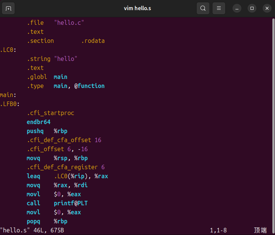
Task: Place cursor on "hello.c" filename string
Action: (x=69, y=23)
